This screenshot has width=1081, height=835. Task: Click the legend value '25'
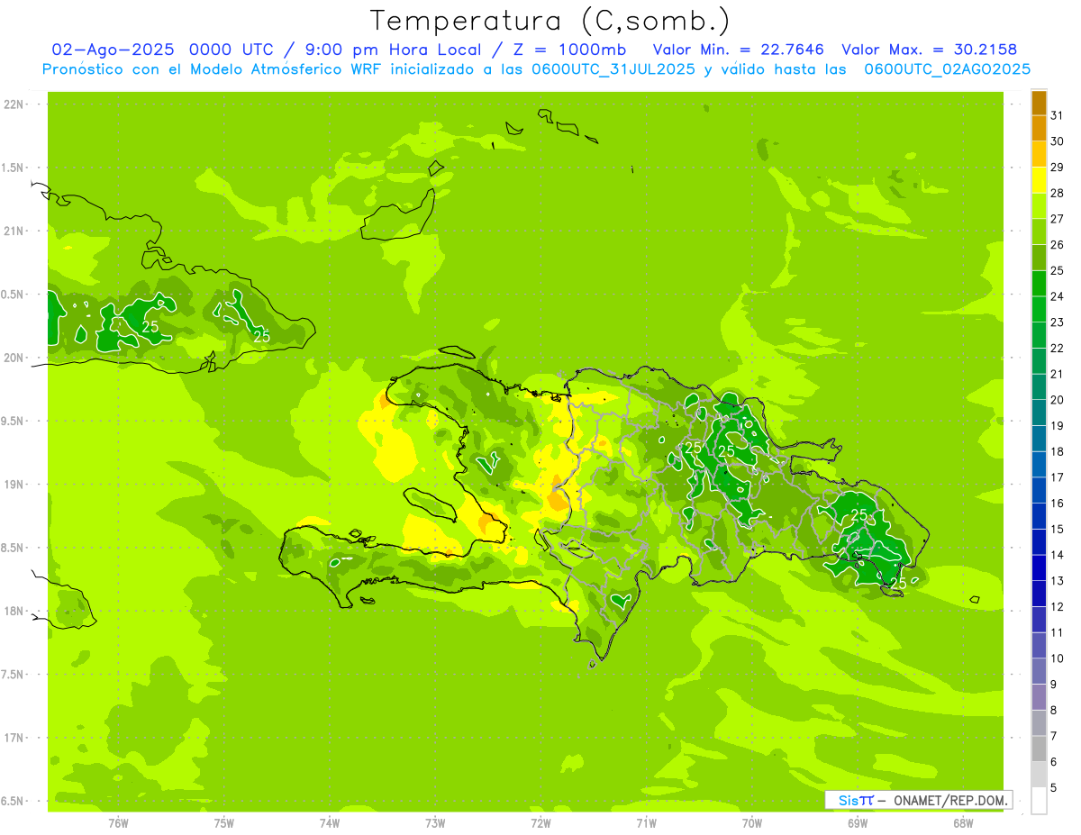[x=1057, y=270]
